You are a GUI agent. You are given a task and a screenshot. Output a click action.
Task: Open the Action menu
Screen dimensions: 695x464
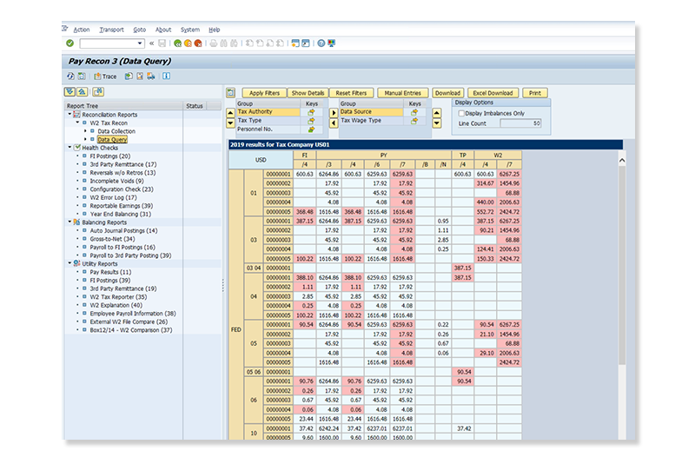point(81,30)
